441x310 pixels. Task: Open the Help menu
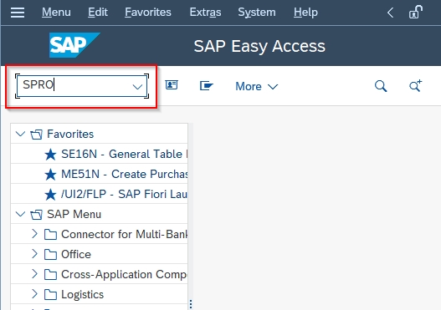click(305, 13)
